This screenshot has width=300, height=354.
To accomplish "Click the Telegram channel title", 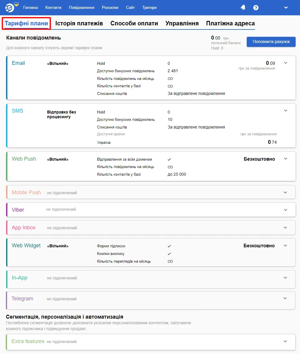I will 22,299.
